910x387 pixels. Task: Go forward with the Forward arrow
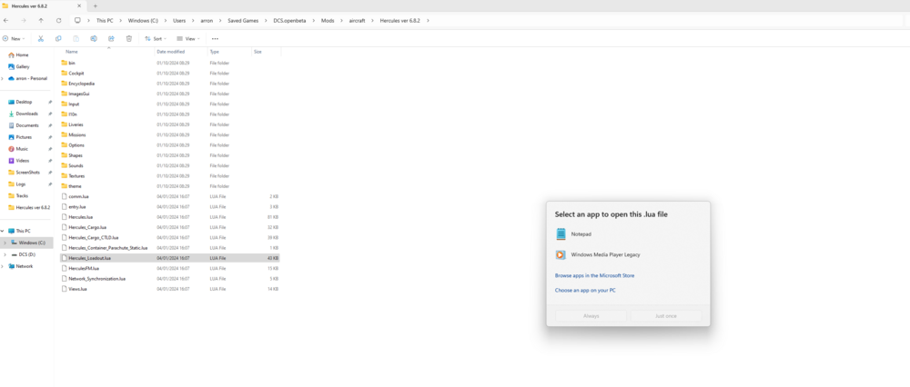[x=24, y=20]
